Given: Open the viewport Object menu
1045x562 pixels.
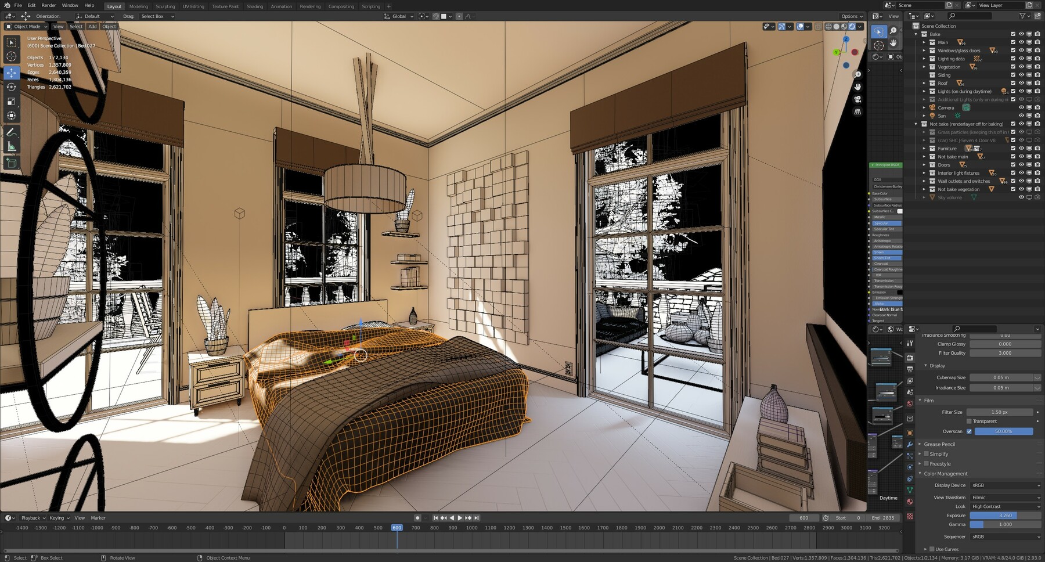Looking at the screenshot, I should click(x=109, y=27).
